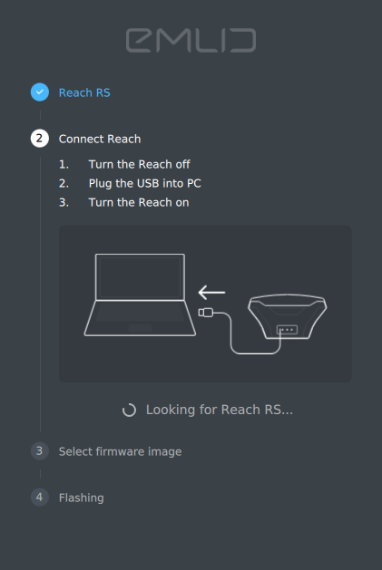Click the step 3 number circle
This screenshot has width=382, height=570.
click(40, 451)
